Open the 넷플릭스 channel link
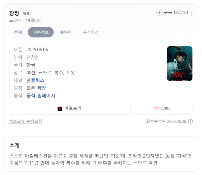202x175 pixels. tap(35, 80)
